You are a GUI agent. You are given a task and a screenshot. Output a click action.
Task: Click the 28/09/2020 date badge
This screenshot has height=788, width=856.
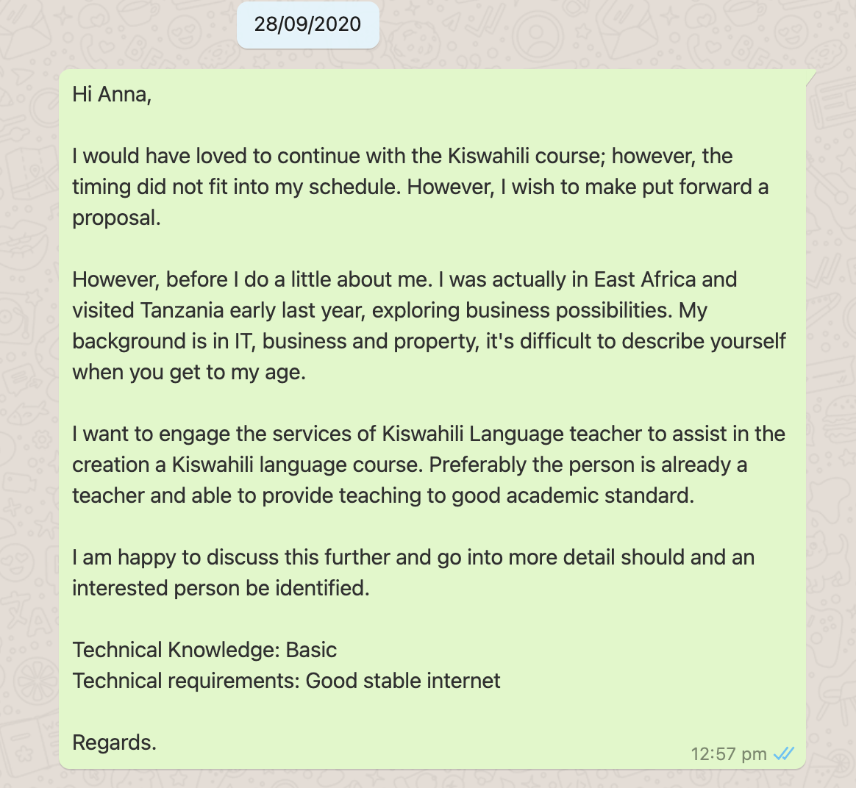308,24
